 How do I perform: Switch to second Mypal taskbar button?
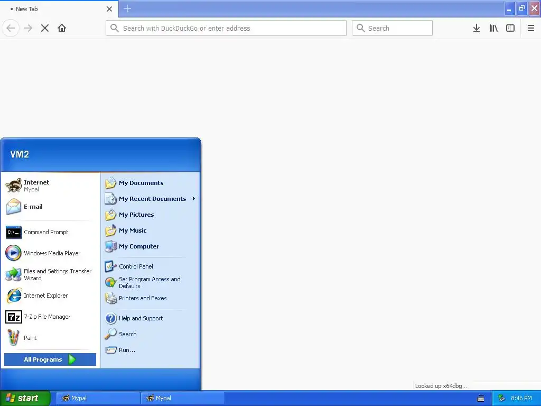[x=182, y=398]
